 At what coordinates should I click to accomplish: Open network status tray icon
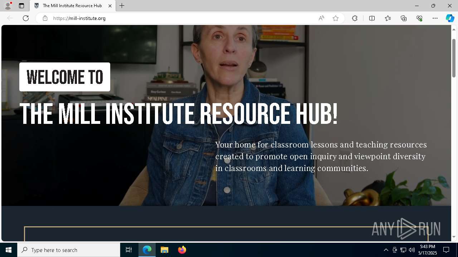(403, 250)
